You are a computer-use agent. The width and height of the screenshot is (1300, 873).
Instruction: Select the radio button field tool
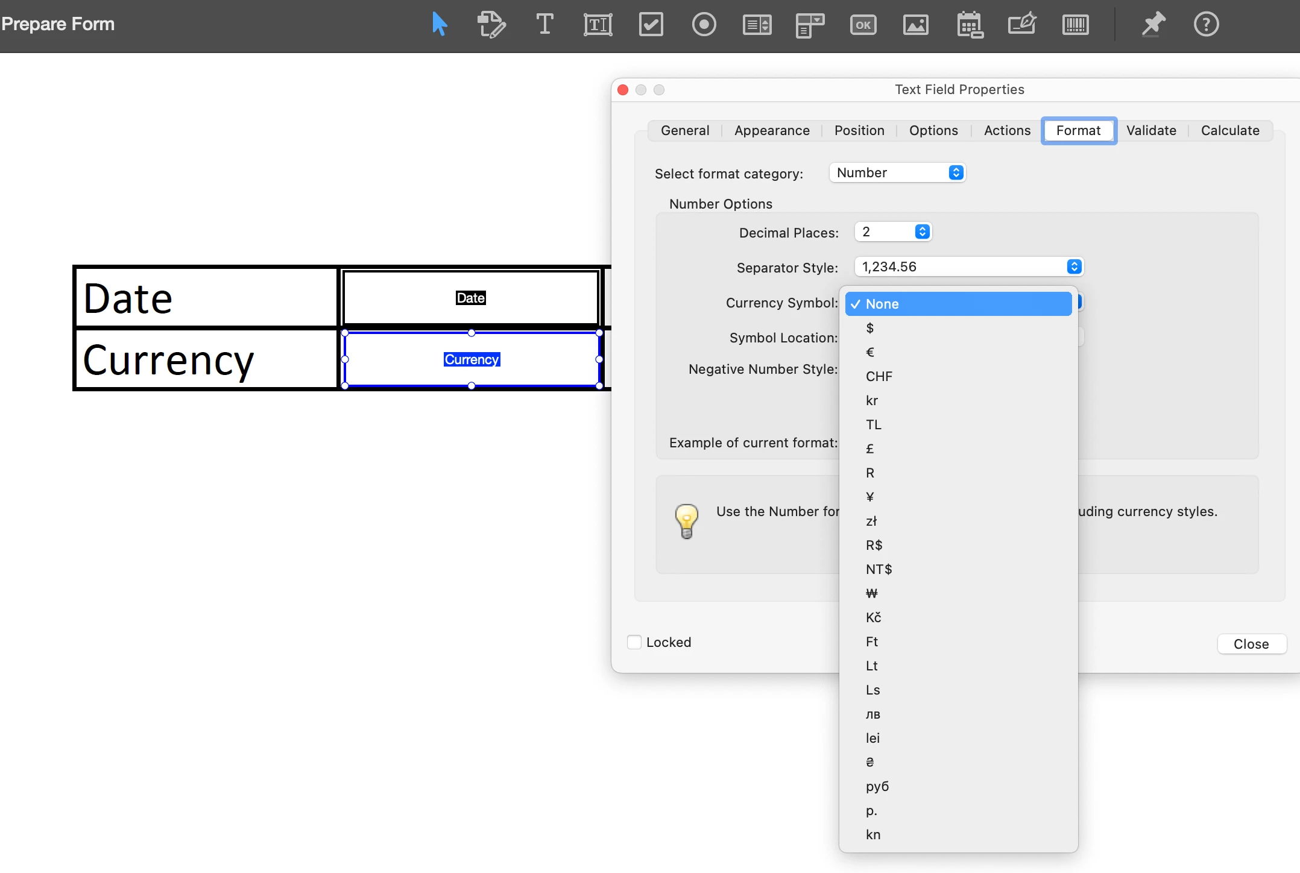click(704, 25)
